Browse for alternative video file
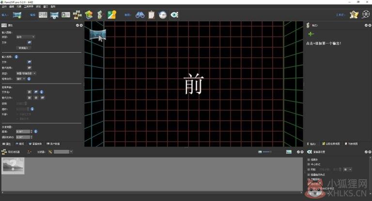The width and height of the screenshot is (372, 201). tap(30, 68)
